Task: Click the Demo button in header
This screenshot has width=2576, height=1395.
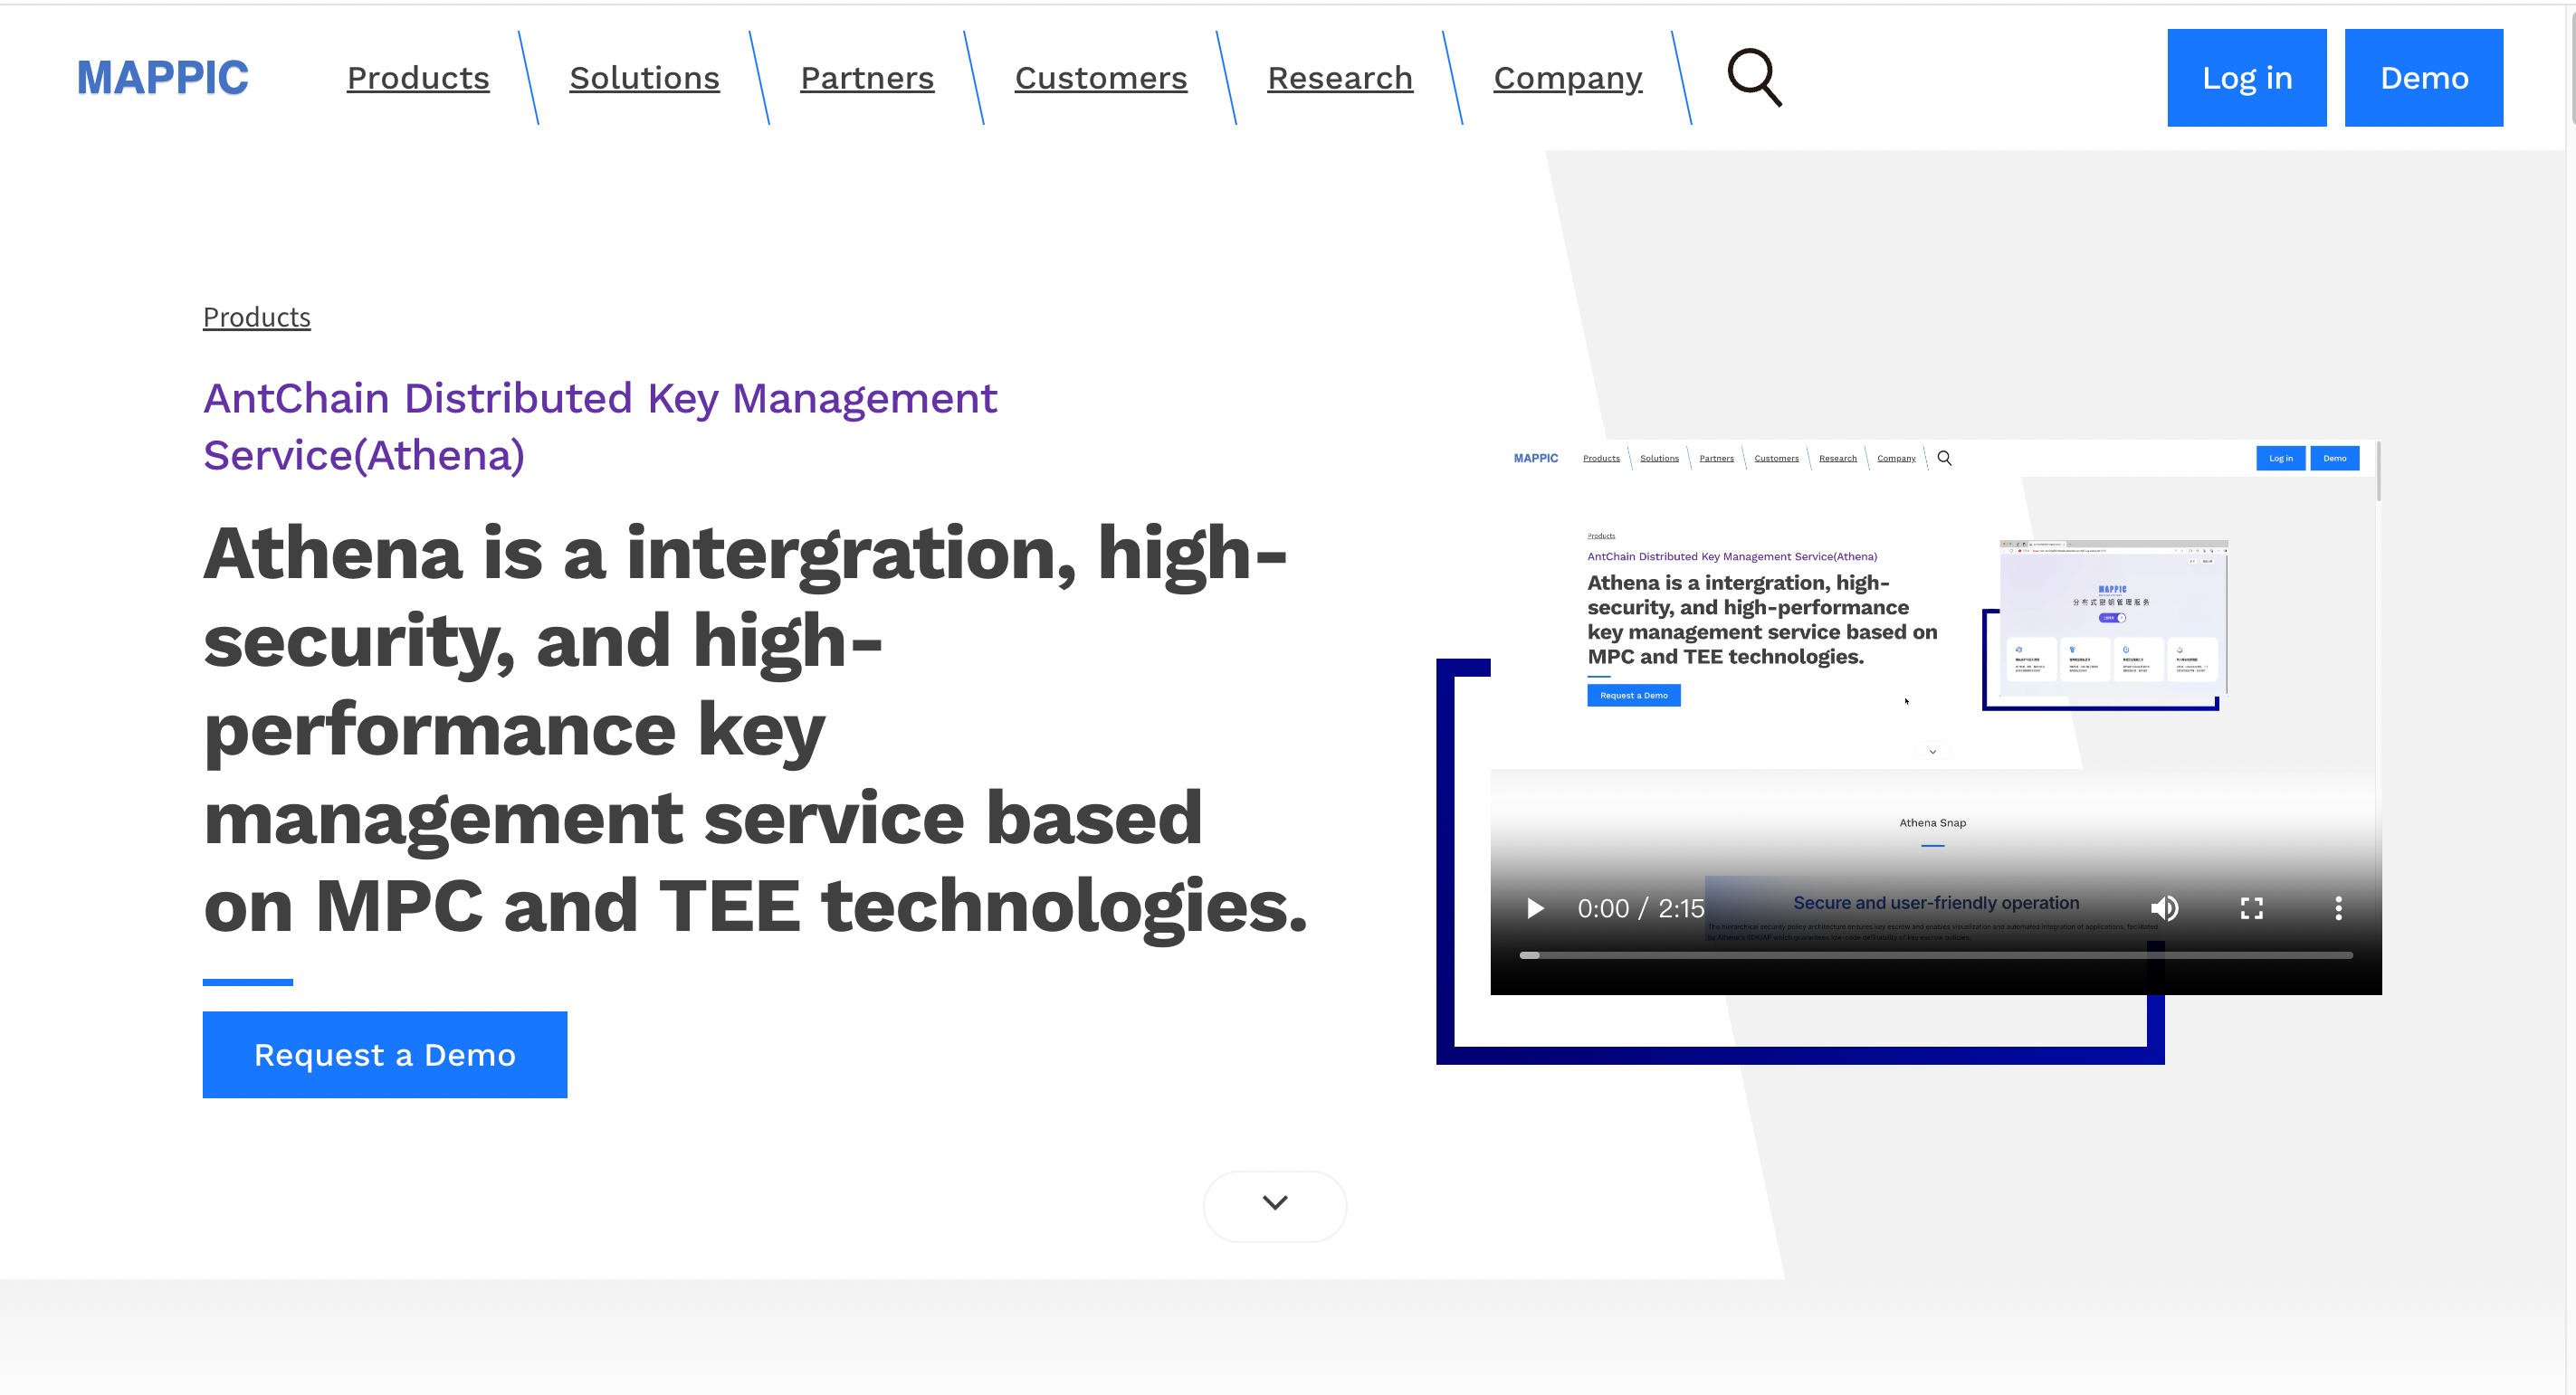Action: pos(2424,78)
